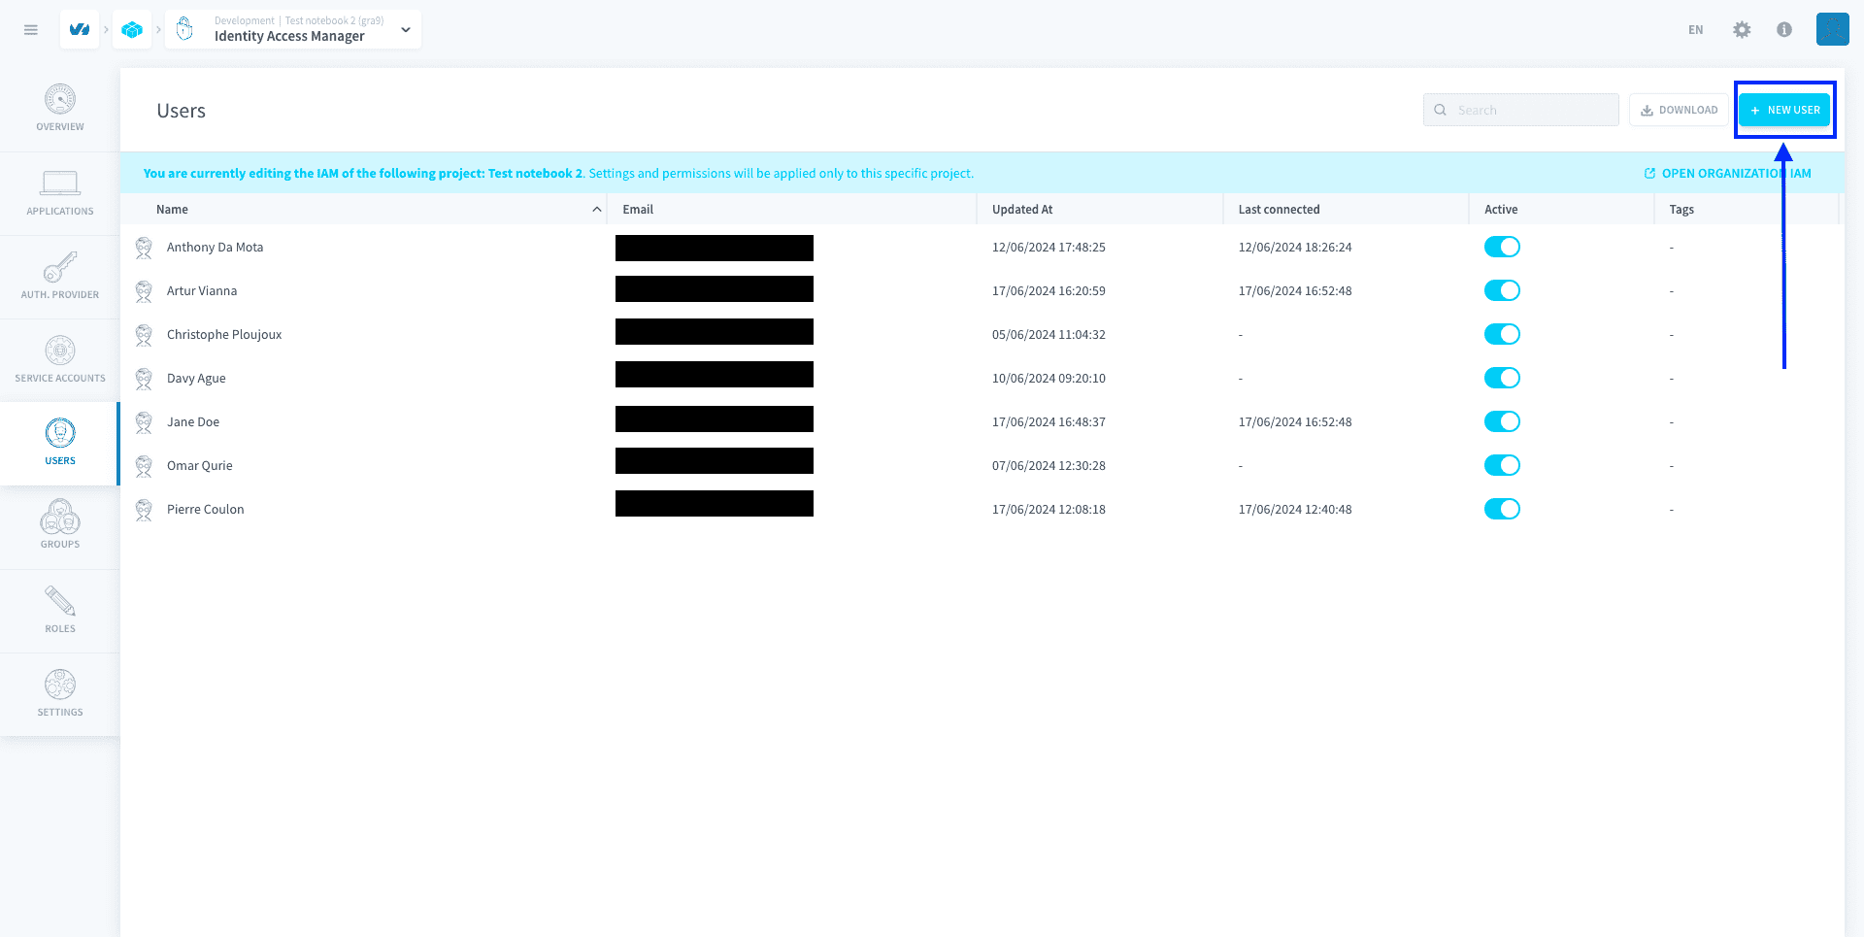1864x937 pixels.
Task: Toggle Jane Doe active switch
Action: pyautogui.click(x=1502, y=421)
